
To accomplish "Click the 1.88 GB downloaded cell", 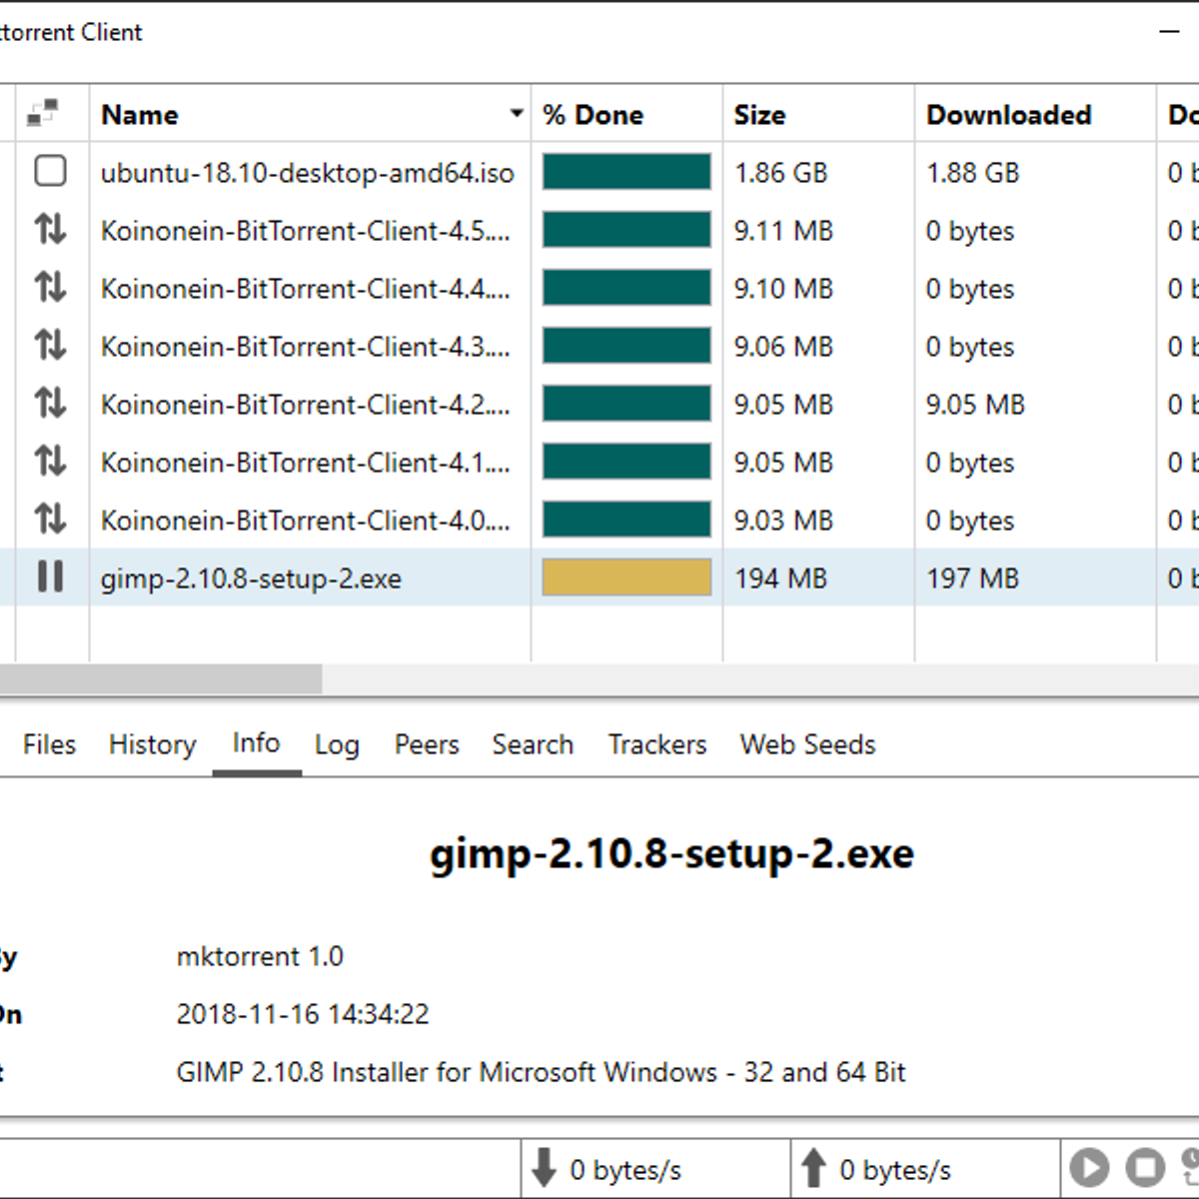I will [972, 173].
